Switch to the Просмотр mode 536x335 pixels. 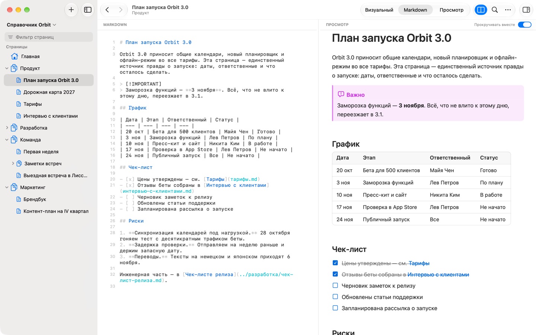pos(452,10)
